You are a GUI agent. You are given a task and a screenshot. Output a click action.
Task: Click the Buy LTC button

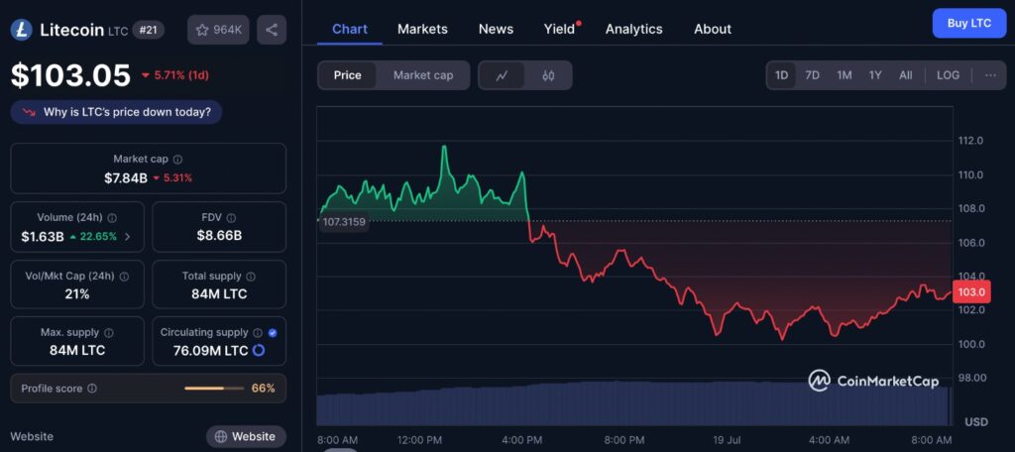pyautogui.click(x=969, y=24)
